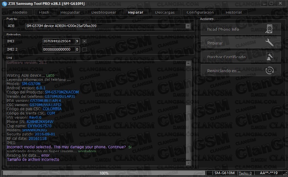The height and width of the screenshot is (177, 288).
Task: Open the Respaldar tab
Action: coord(70,12)
